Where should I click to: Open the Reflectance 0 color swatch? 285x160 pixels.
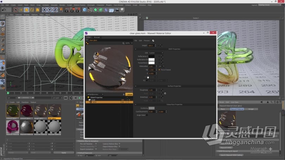152,56
